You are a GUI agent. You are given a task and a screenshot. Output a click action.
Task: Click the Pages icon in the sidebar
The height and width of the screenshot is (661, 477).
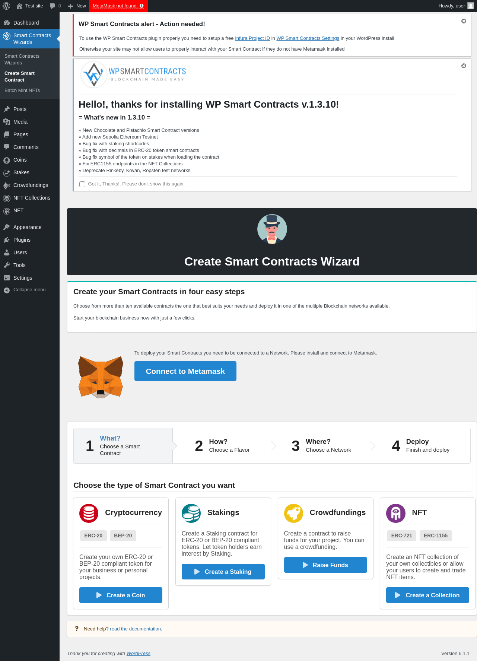(7, 134)
